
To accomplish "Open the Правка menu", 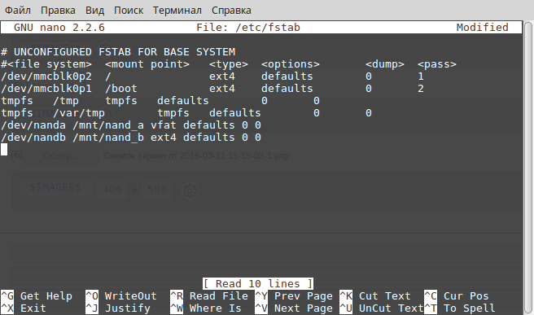I will [58, 11].
